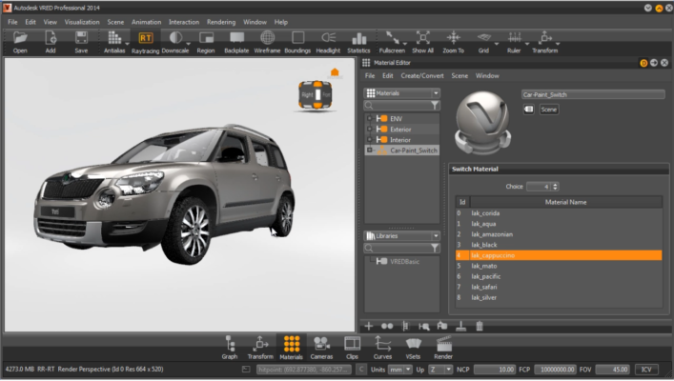Enter Fullscreen with the toolbar icon
The width and height of the screenshot is (674, 381).
point(392,42)
